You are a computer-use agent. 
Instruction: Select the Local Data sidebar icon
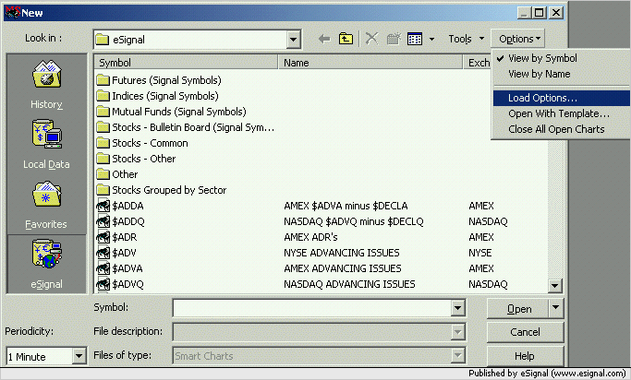(47, 134)
